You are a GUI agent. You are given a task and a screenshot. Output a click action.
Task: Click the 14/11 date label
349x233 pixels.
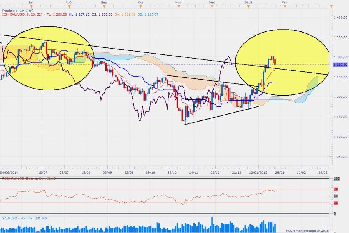click(x=194, y=172)
